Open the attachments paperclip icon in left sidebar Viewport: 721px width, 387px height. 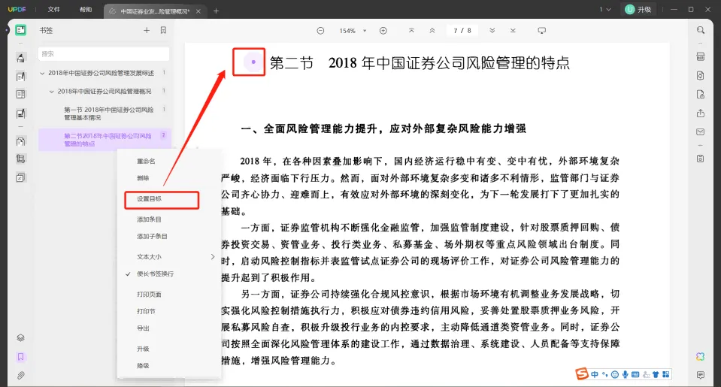pos(21,375)
